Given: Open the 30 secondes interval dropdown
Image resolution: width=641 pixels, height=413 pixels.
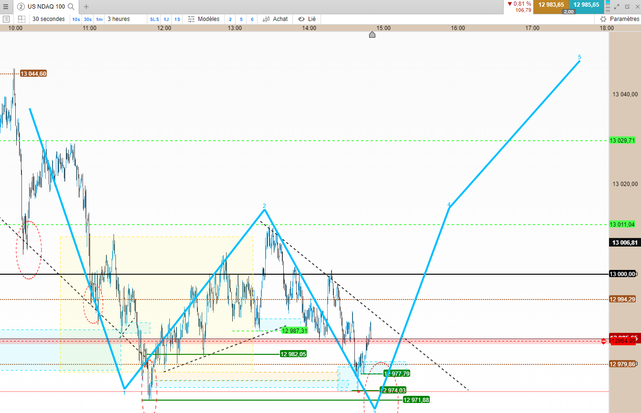Looking at the screenshot, I should [49, 19].
